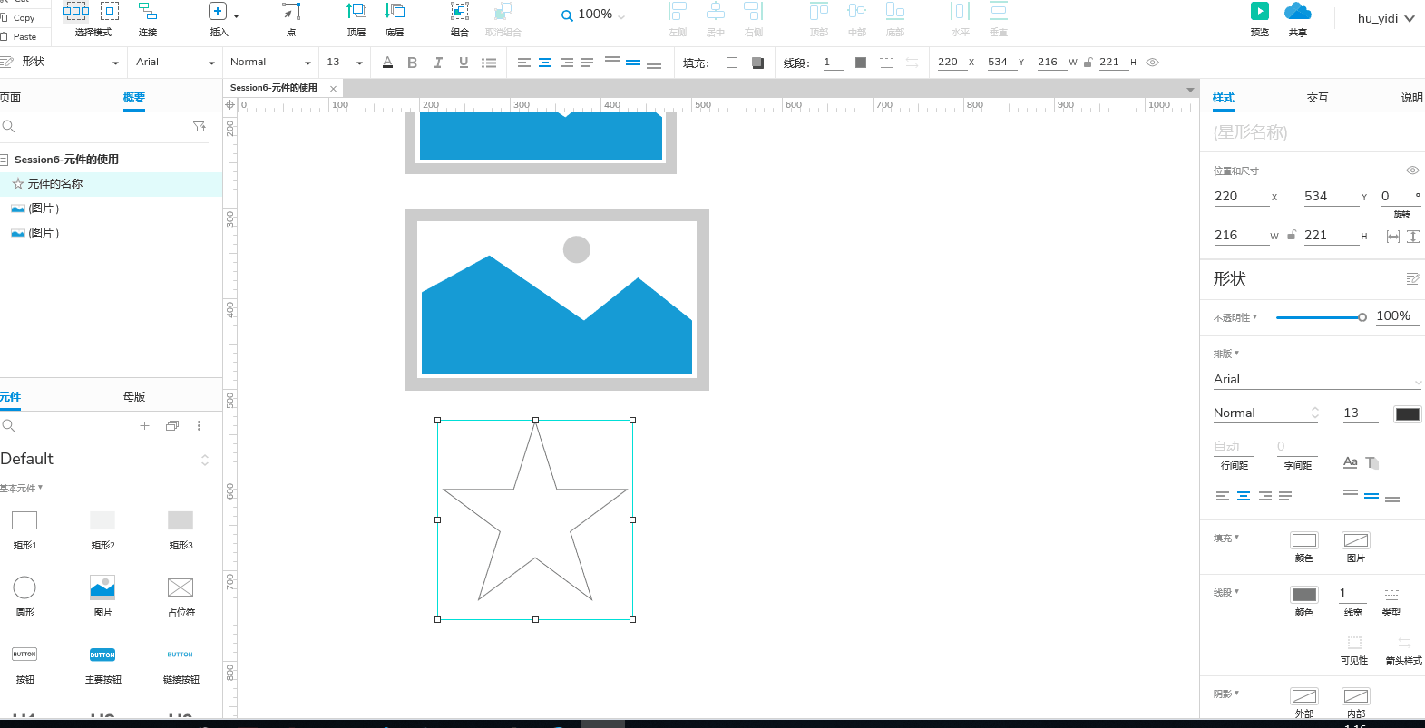This screenshot has height=728, width=1425.
Task: Click the filter icon in outline panel
Action: coord(200,127)
